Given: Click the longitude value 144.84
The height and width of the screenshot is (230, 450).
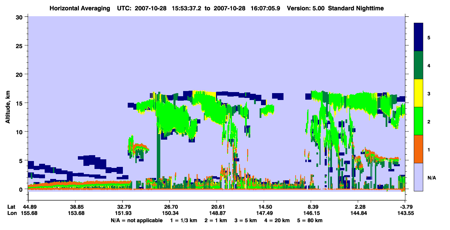Looking at the screenshot, I should point(359,213).
